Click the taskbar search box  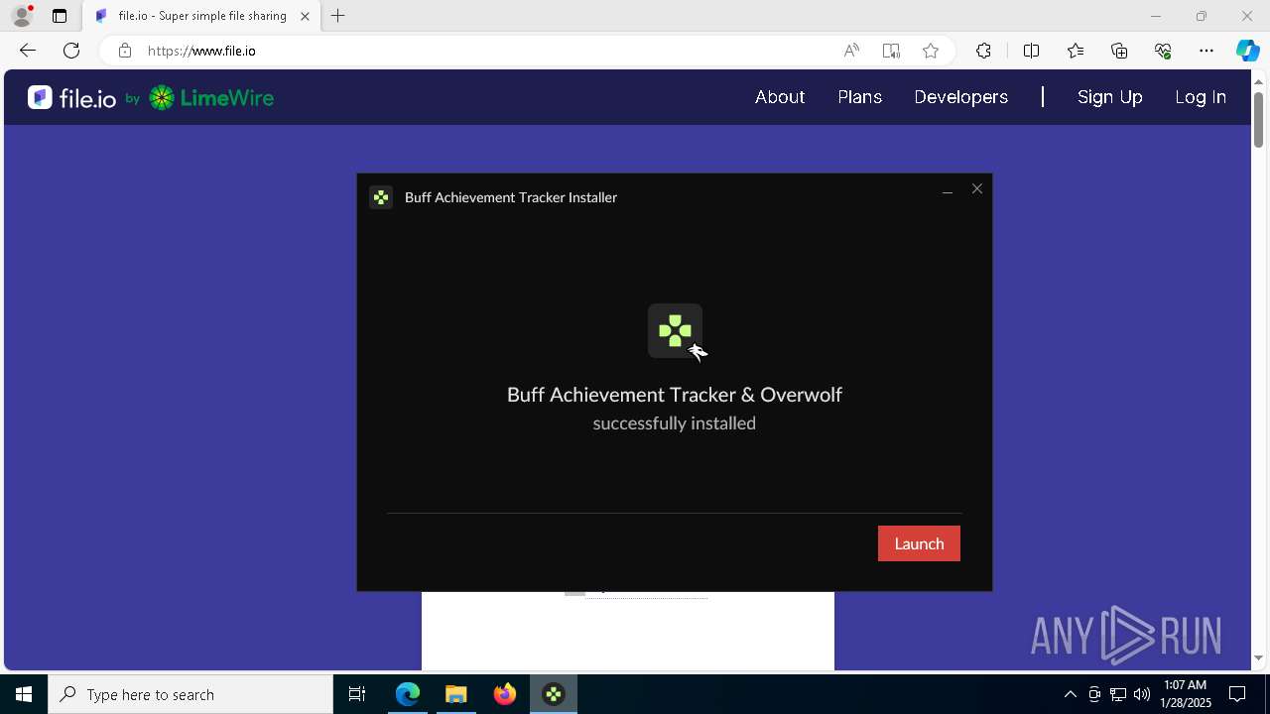[x=190, y=694]
